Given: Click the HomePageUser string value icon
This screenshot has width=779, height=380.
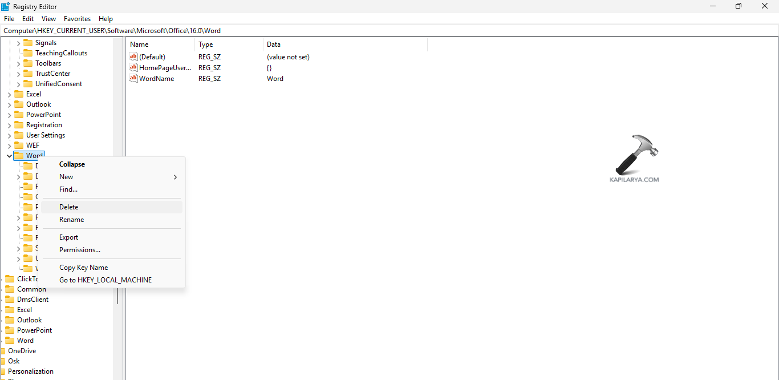Looking at the screenshot, I should coord(133,67).
